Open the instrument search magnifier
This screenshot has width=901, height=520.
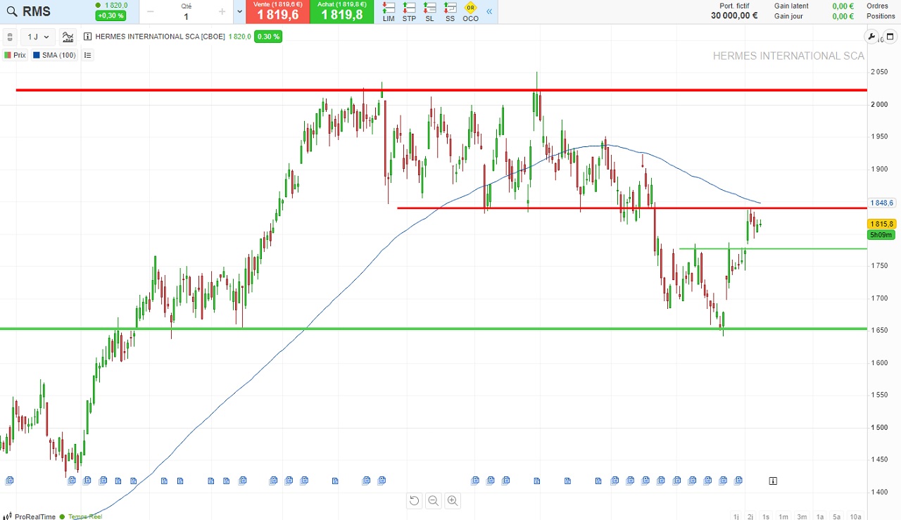(11, 11)
